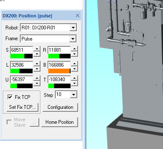This screenshot has width=163, height=149.
Task: Open the Step value dropdown
Action: pyautogui.click(x=73, y=94)
